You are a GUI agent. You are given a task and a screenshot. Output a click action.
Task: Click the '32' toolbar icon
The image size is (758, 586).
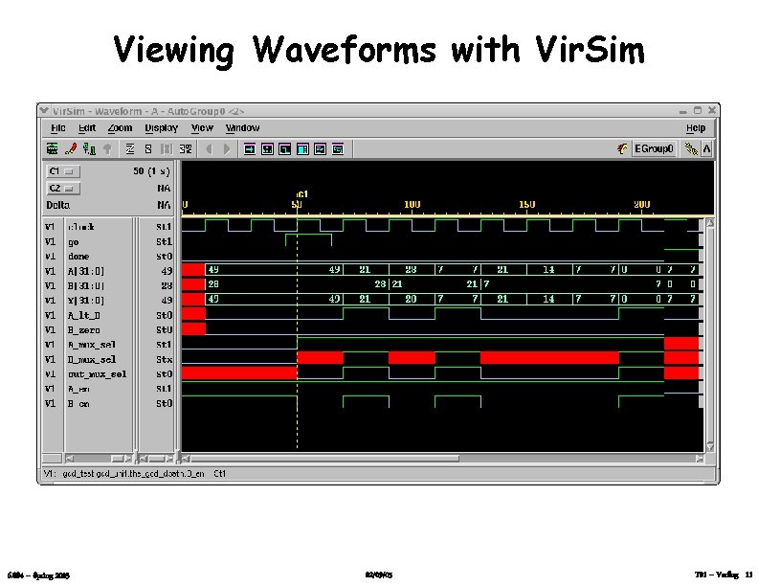coord(186,148)
